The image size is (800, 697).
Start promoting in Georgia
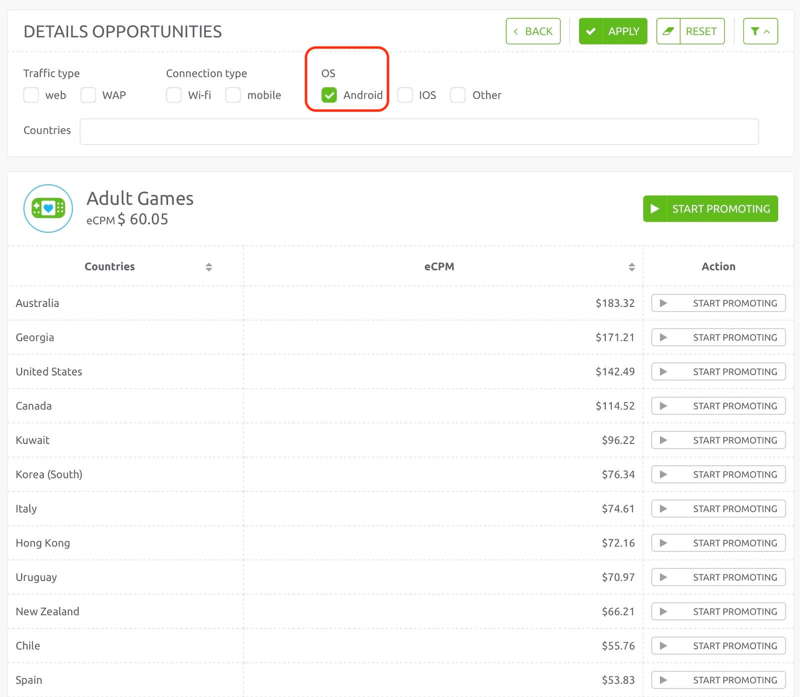pos(718,337)
